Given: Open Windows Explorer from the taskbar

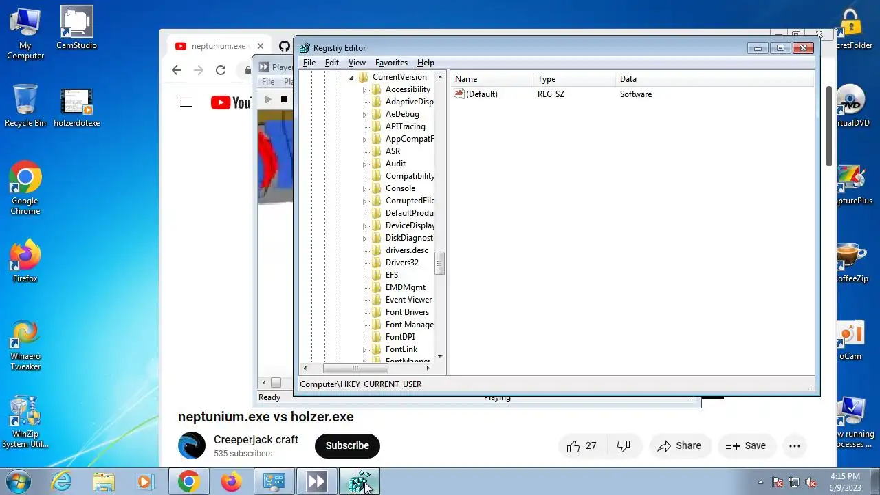Looking at the screenshot, I should click(104, 482).
